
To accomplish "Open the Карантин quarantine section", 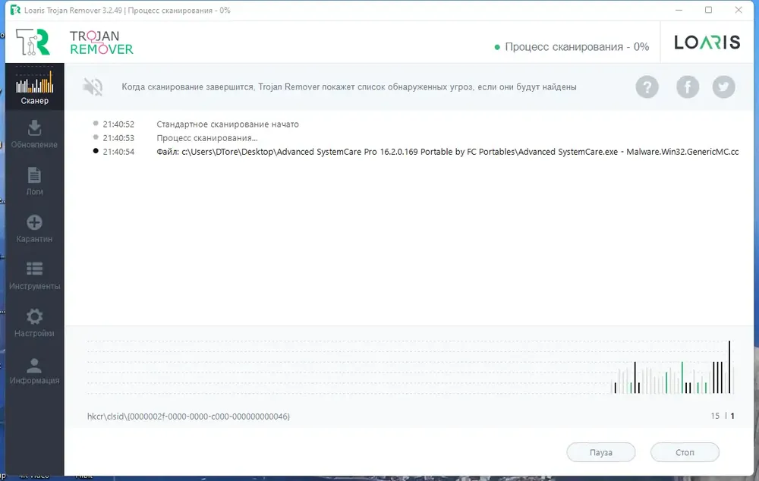I will pyautogui.click(x=34, y=228).
